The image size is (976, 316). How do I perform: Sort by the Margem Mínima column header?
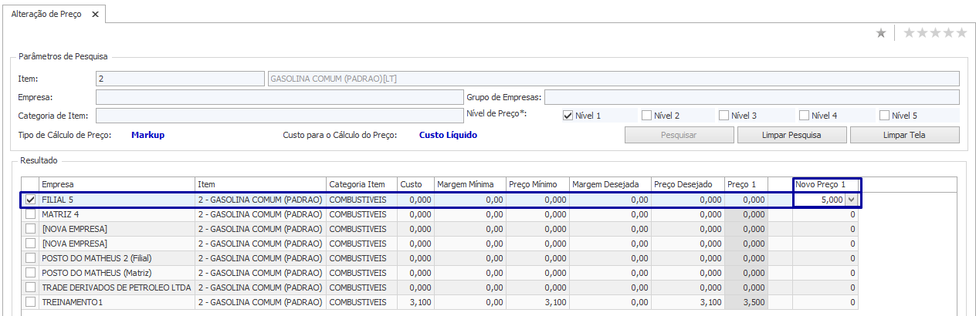[469, 185]
